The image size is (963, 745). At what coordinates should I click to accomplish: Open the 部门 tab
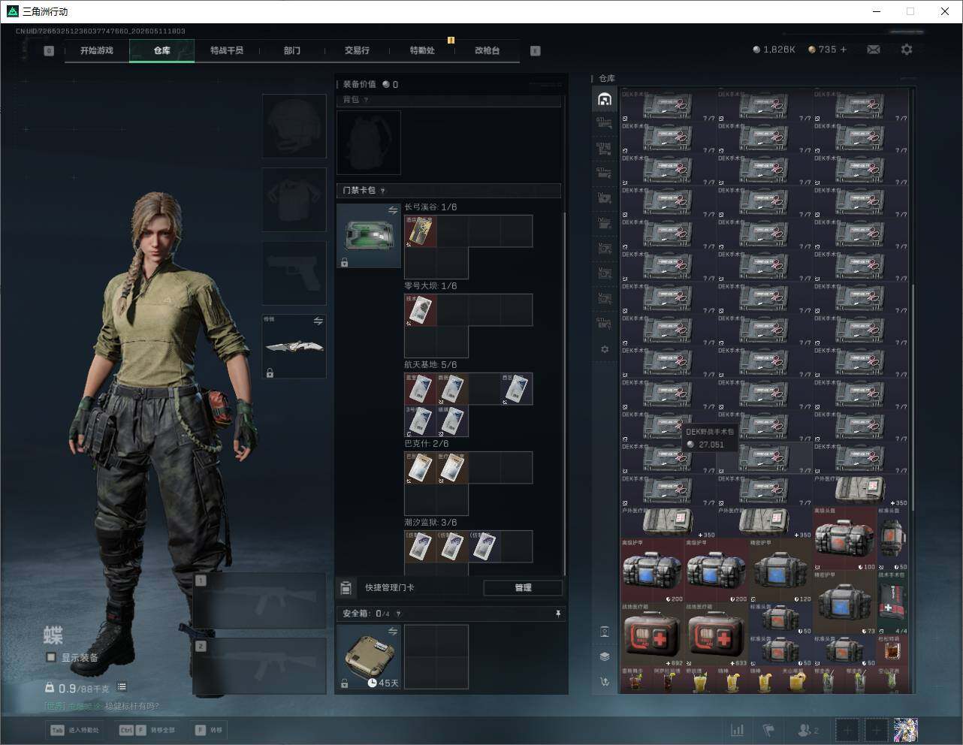tap(292, 50)
